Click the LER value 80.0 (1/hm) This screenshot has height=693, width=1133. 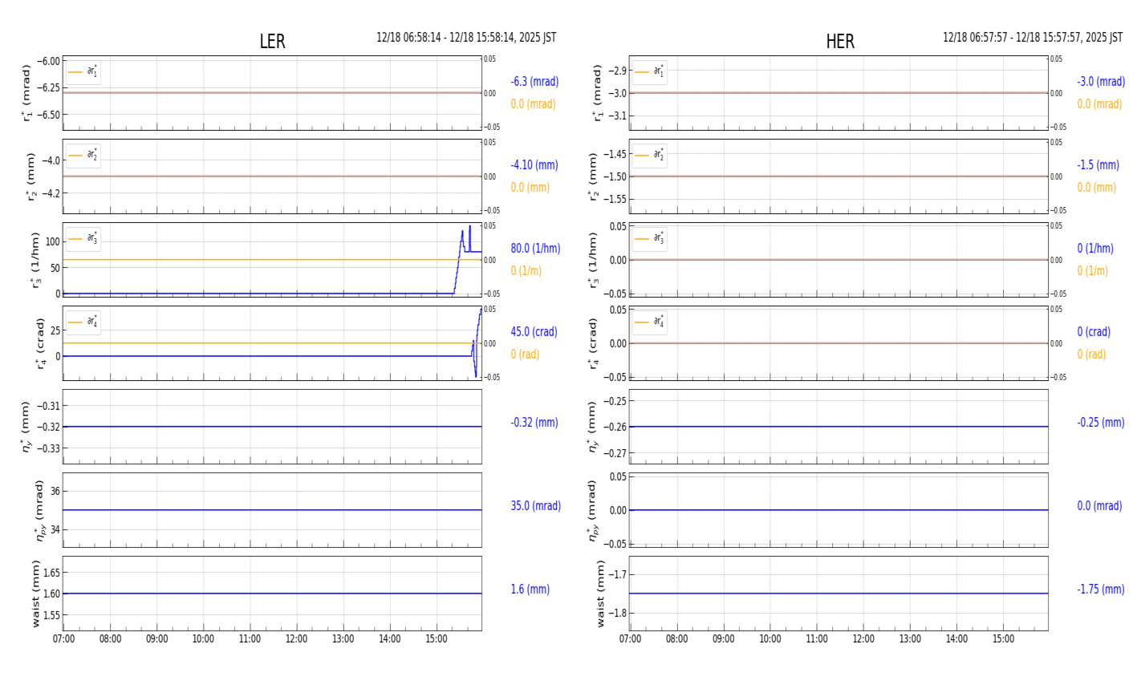535,249
